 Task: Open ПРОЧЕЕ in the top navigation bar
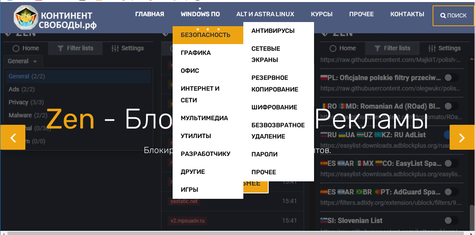pos(361,14)
